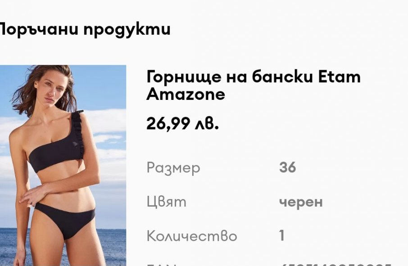Select the quantity value 1

282,235
